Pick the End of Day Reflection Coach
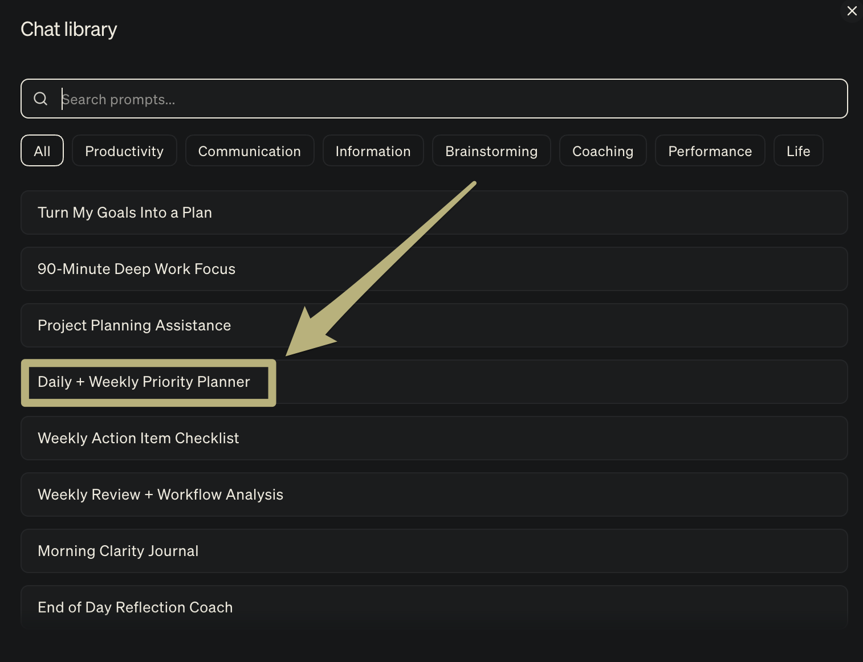The image size is (863, 662). [433, 607]
